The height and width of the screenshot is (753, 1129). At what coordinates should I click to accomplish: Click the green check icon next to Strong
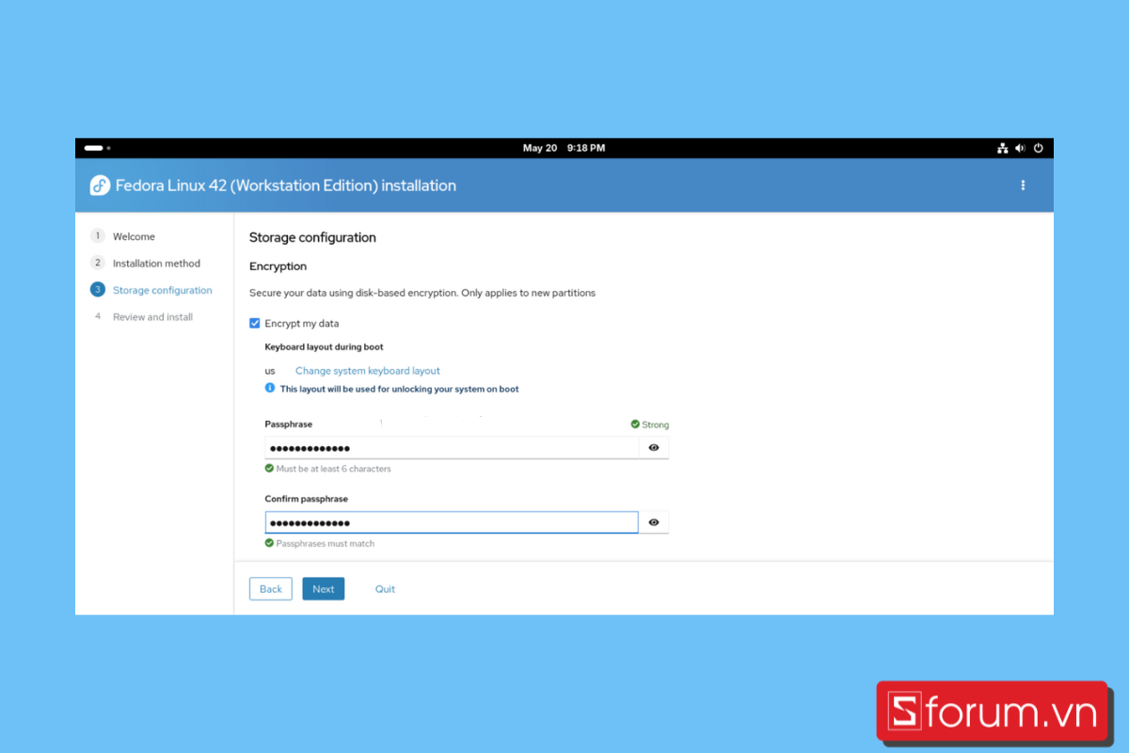click(635, 425)
